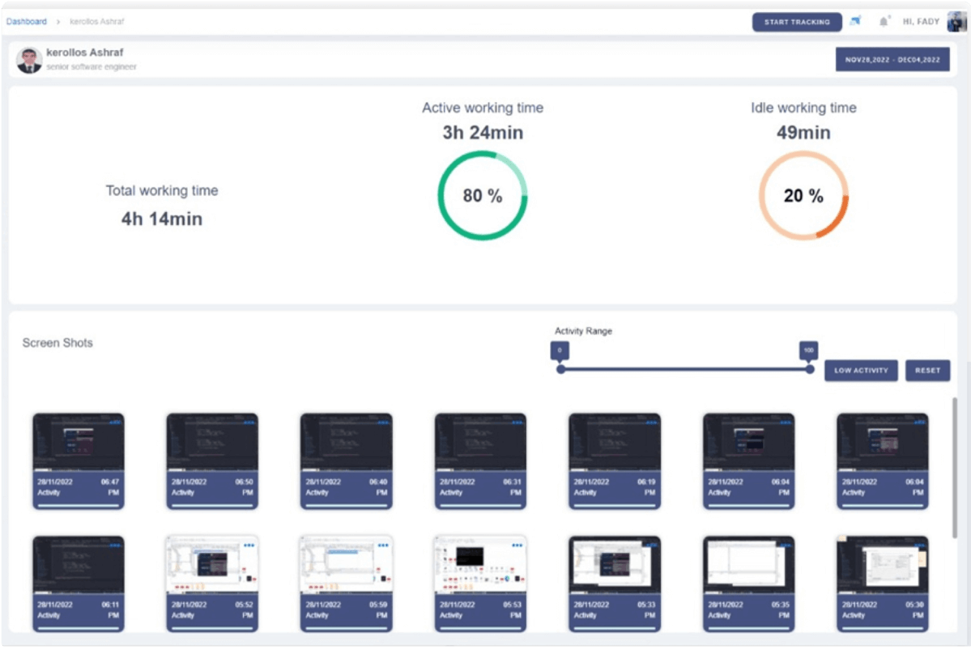
Task: Open Fady's profile avatar in header
Action: coord(956,22)
